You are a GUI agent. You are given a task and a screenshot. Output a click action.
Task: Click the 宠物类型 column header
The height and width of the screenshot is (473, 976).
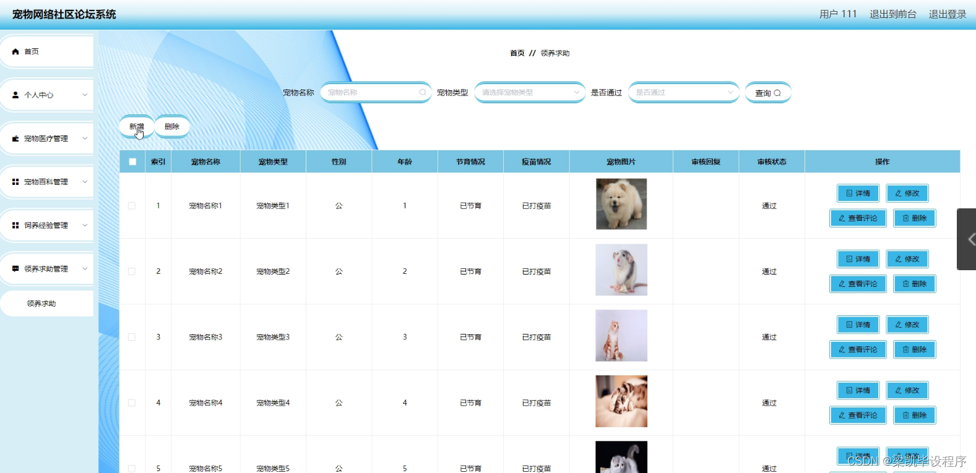tap(273, 161)
